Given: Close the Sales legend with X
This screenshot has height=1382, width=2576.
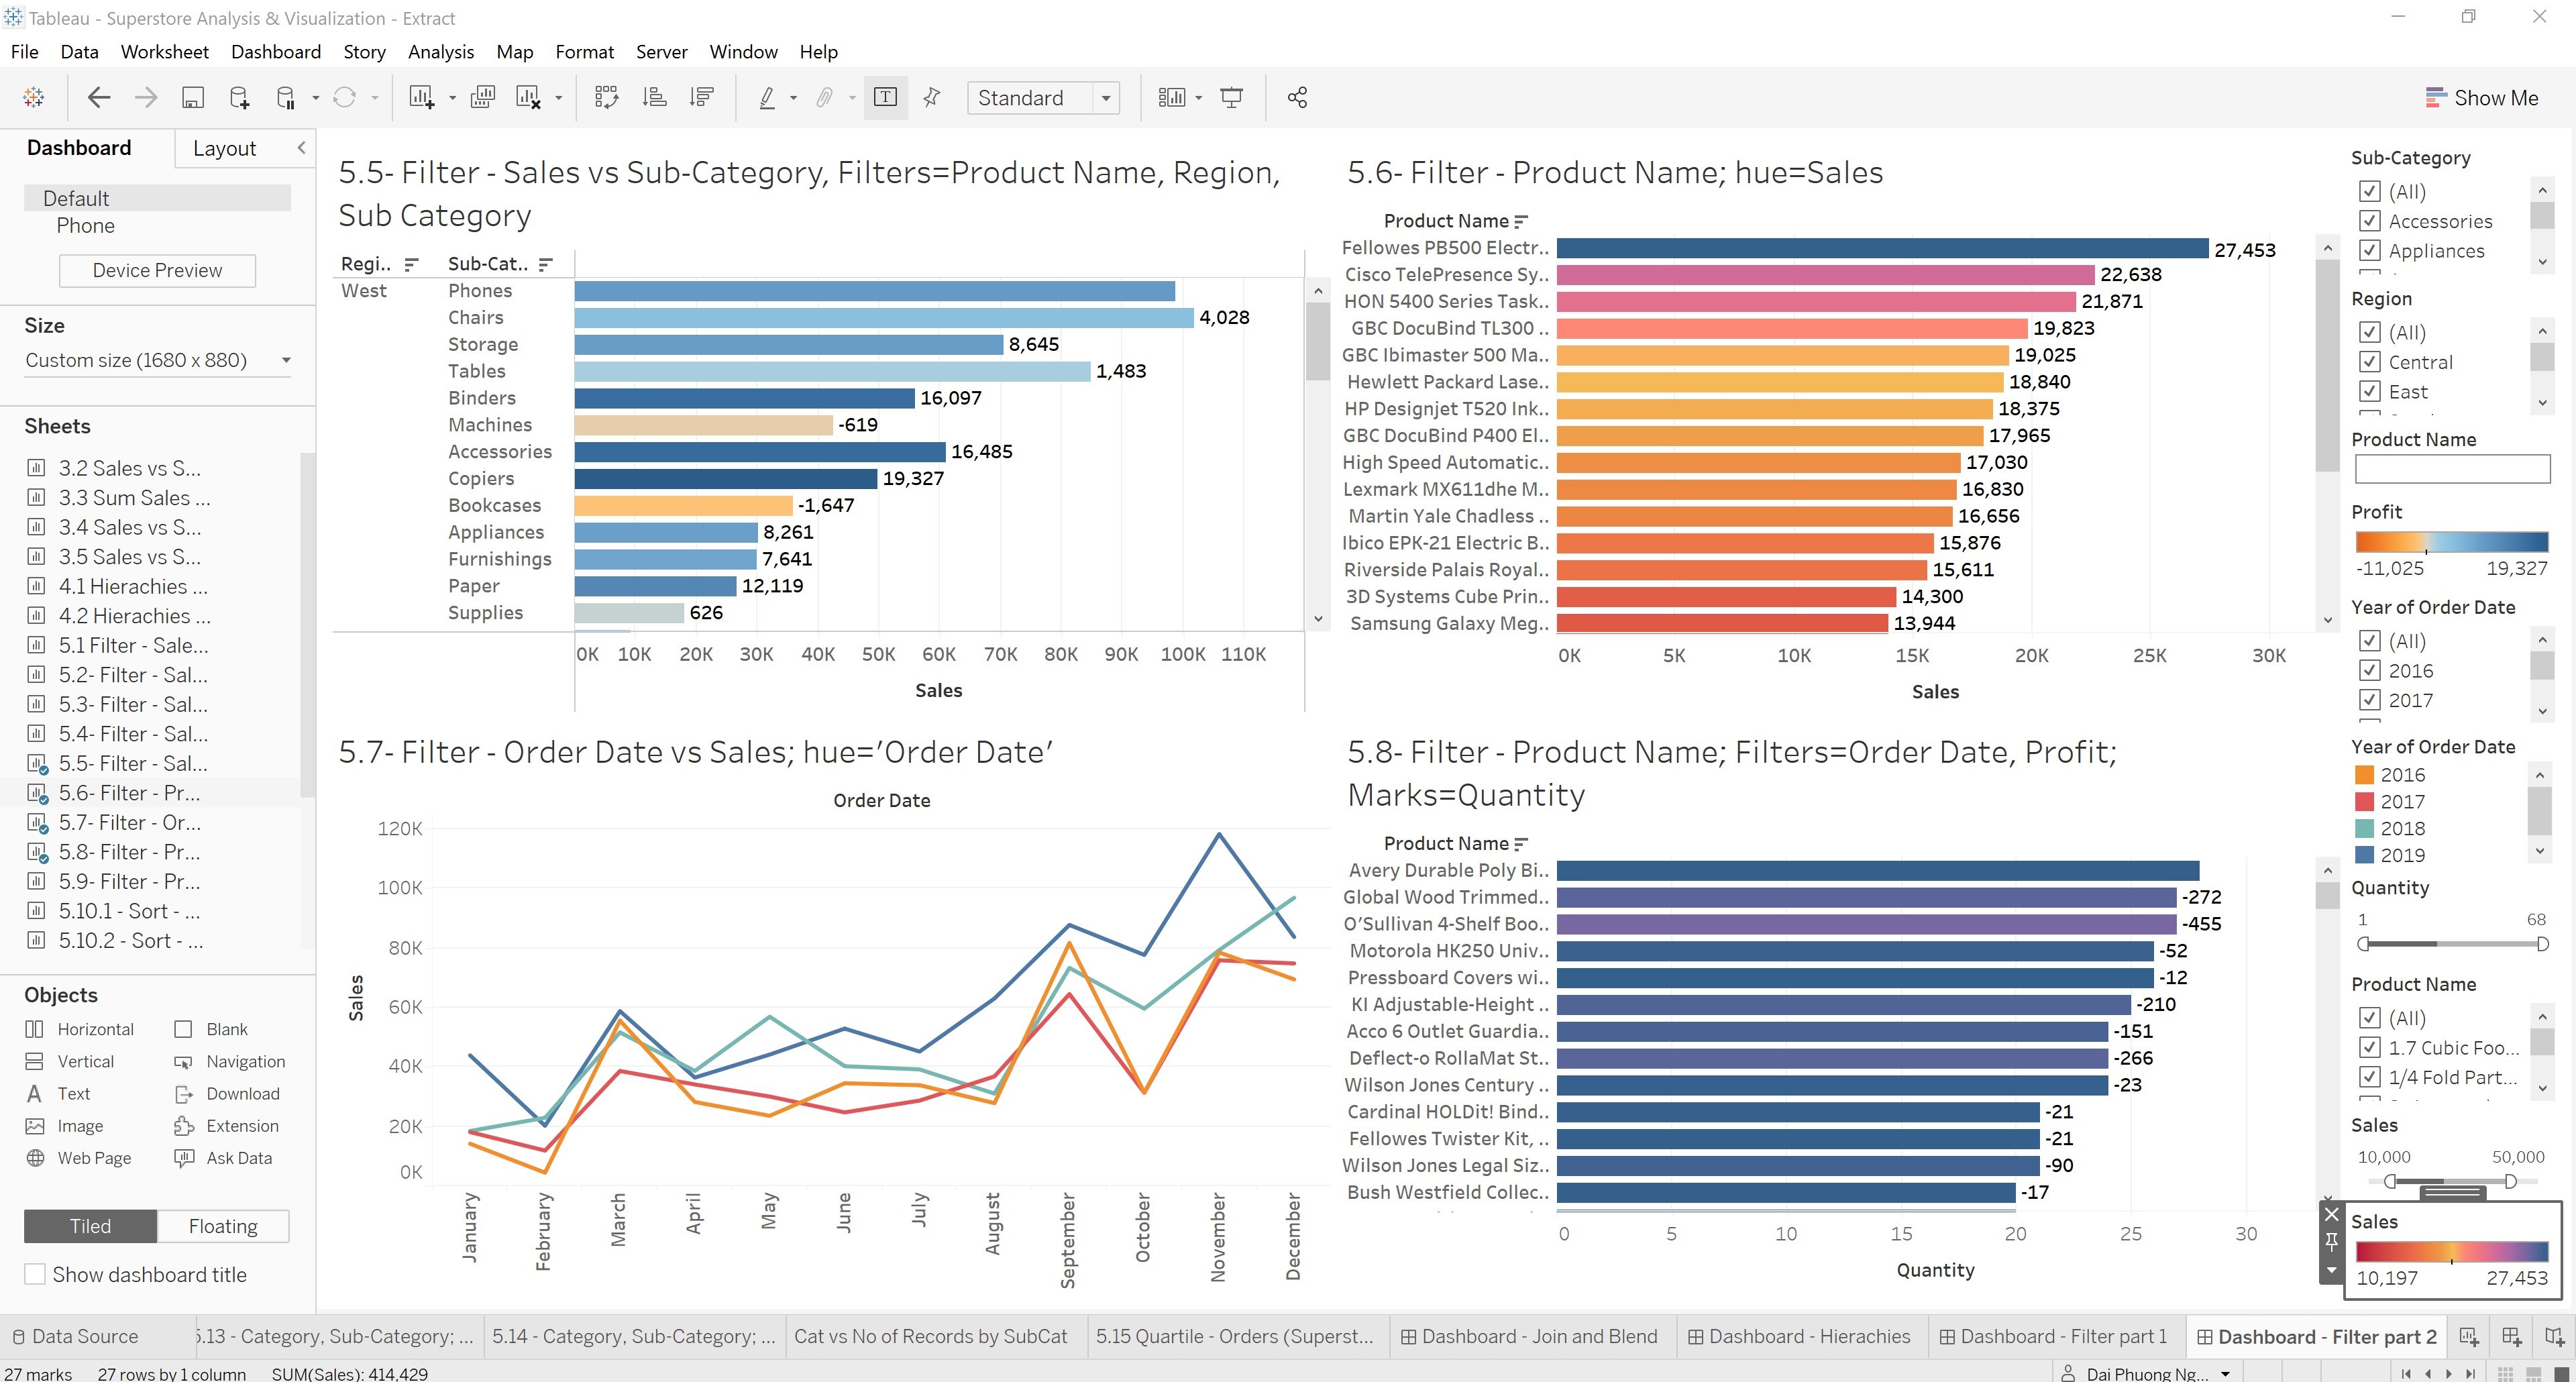Looking at the screenshot, I should [2331, 1214].
